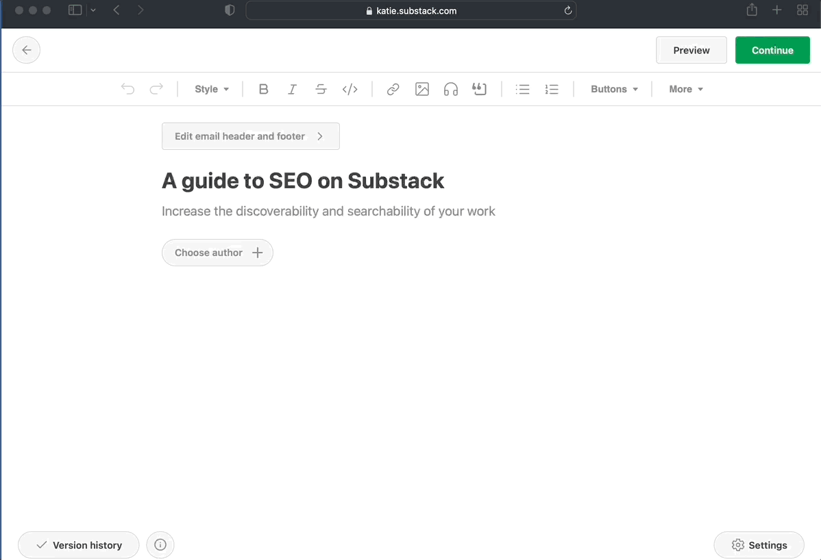Open the Safari share menu
The height and width of the screenshot is (560, 821).
[x=752, y=10]
